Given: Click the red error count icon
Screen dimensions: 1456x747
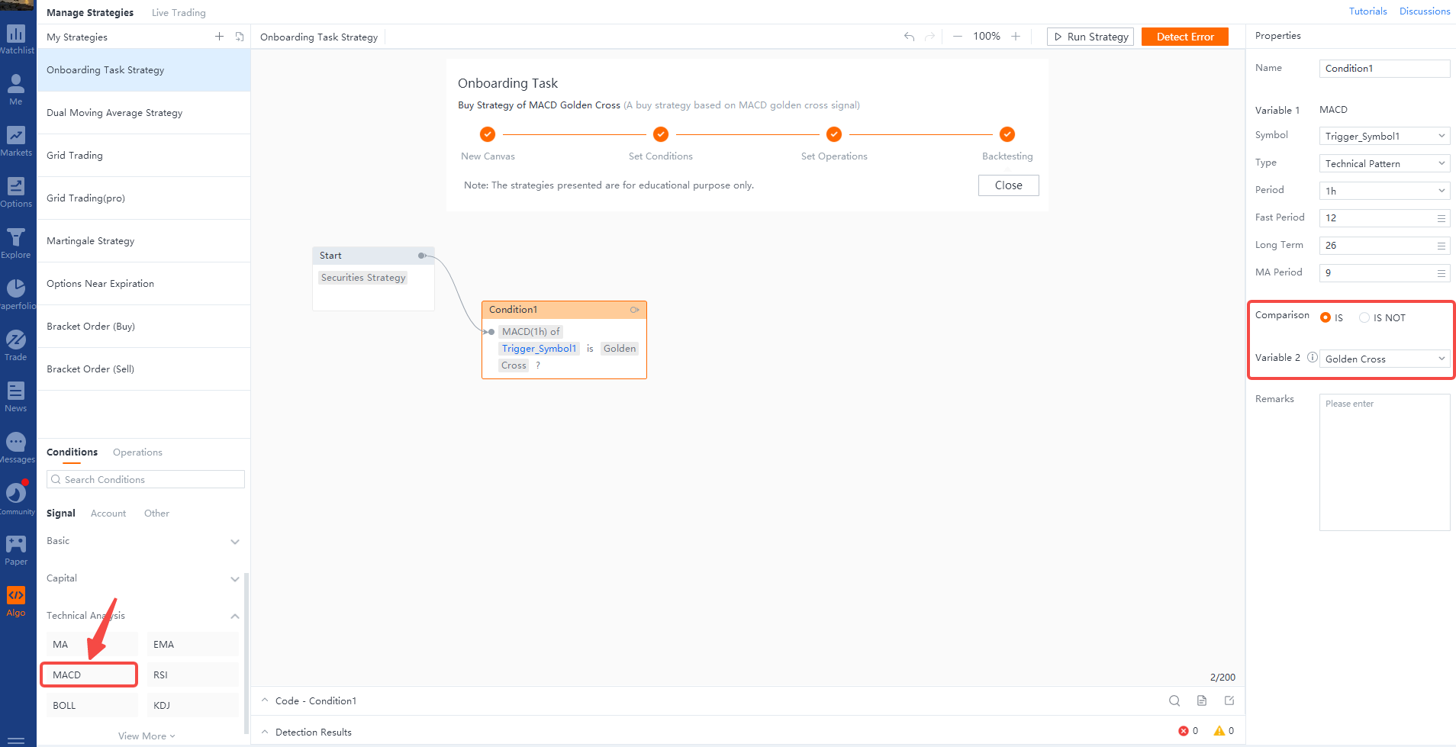Looking at the screenshot, I should (1184, 731).
